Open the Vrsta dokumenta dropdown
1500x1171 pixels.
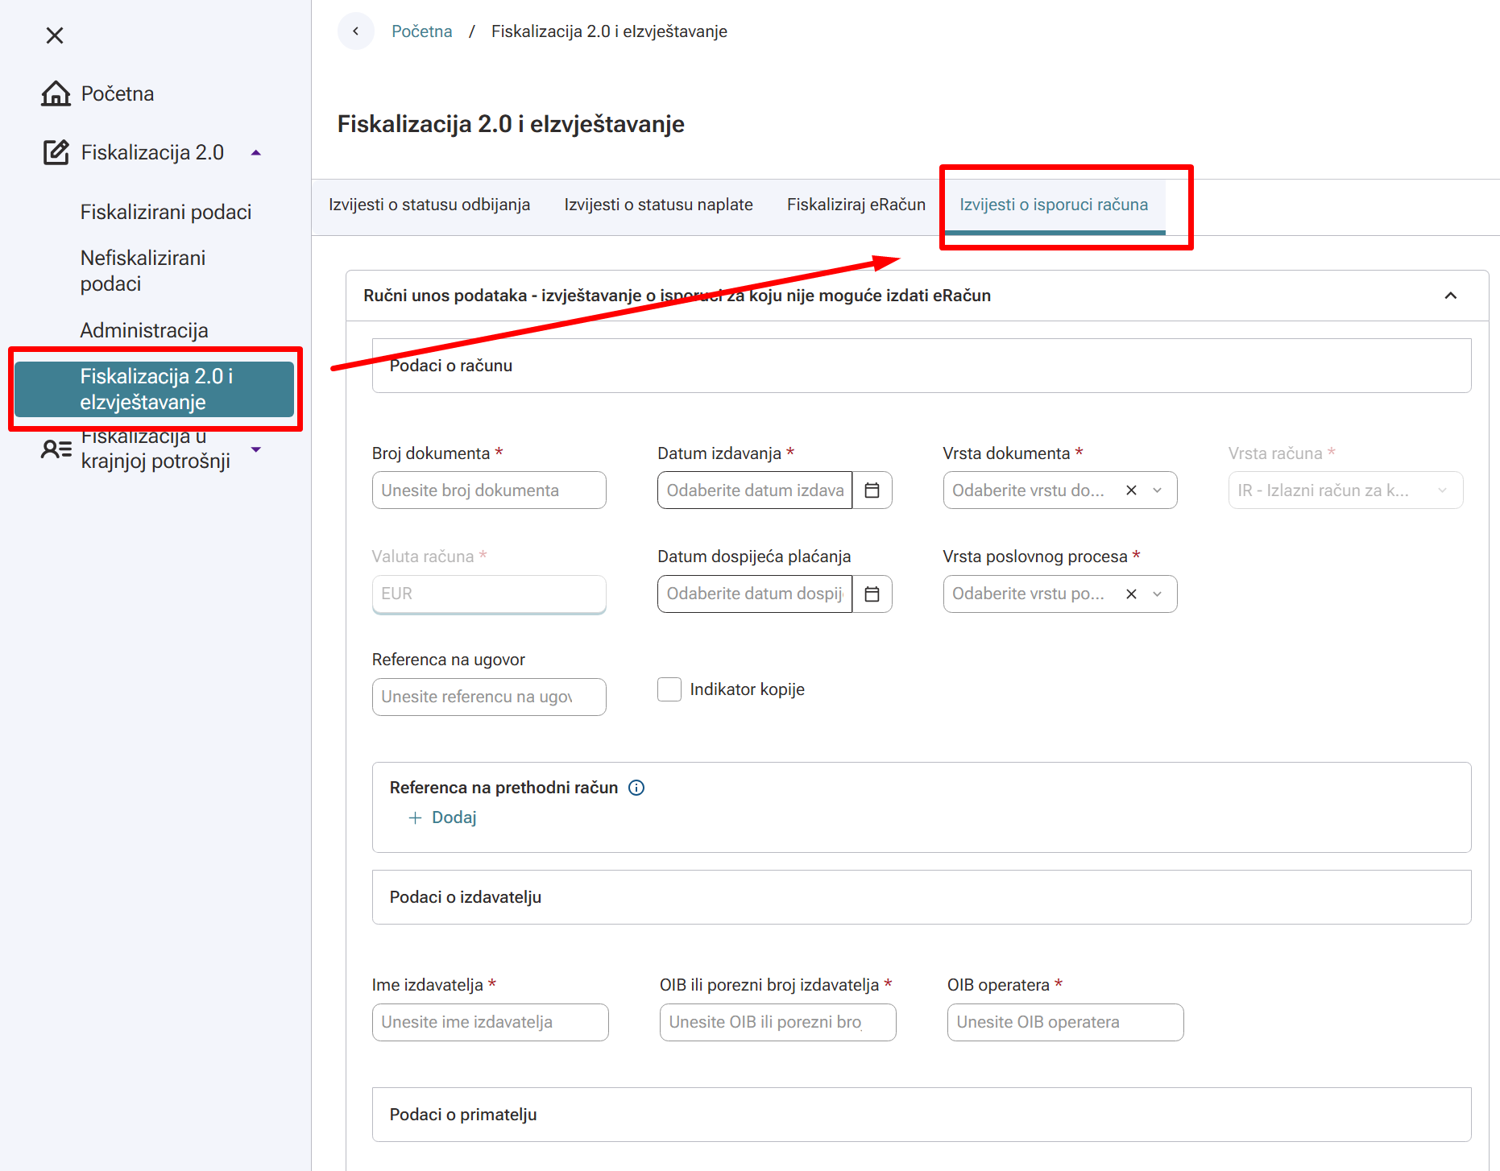(x=1158, y=490)
